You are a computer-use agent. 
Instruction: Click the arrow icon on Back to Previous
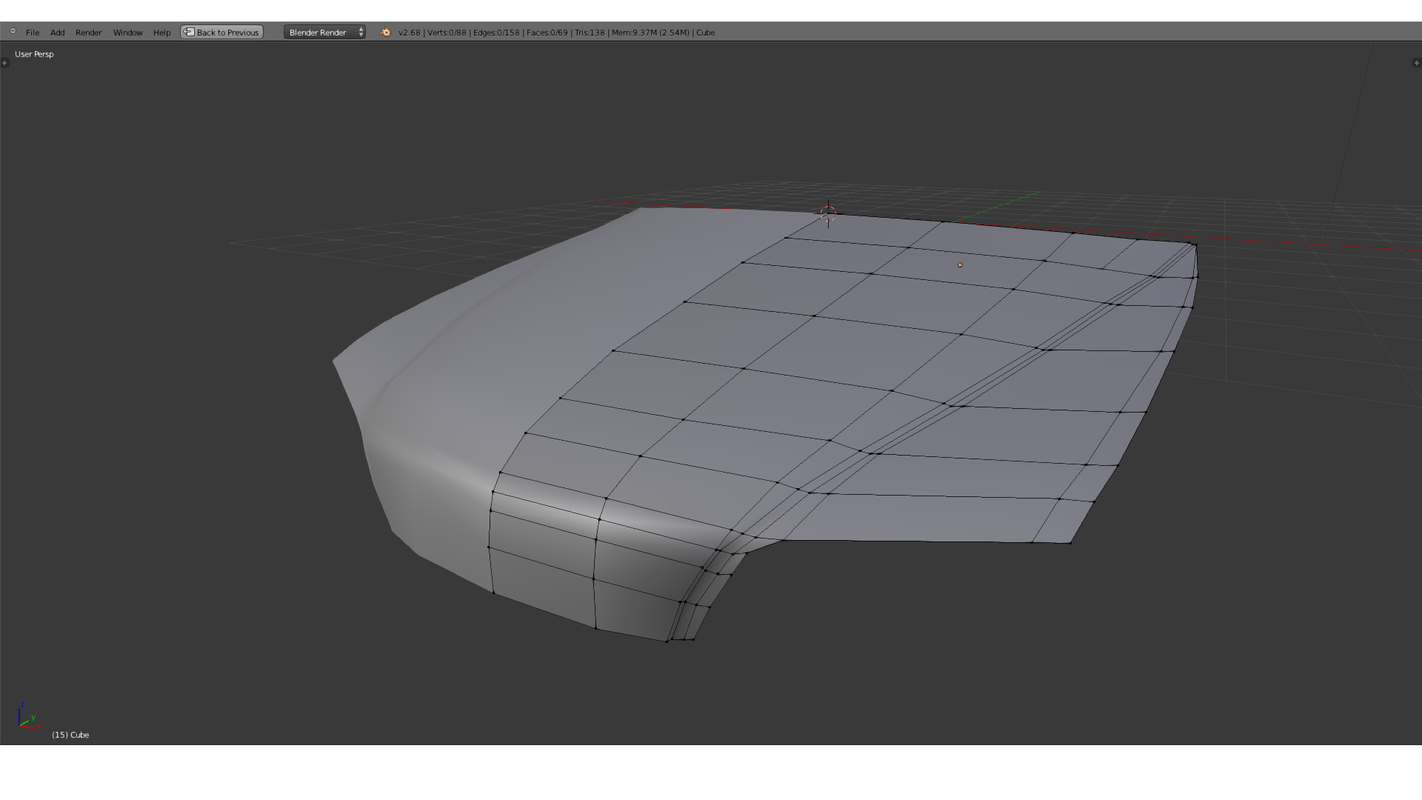coord(189,33)
